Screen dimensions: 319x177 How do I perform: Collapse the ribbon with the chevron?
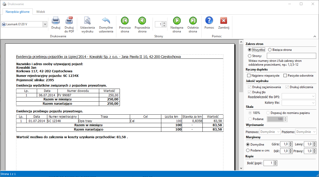[x=314, y=36]
